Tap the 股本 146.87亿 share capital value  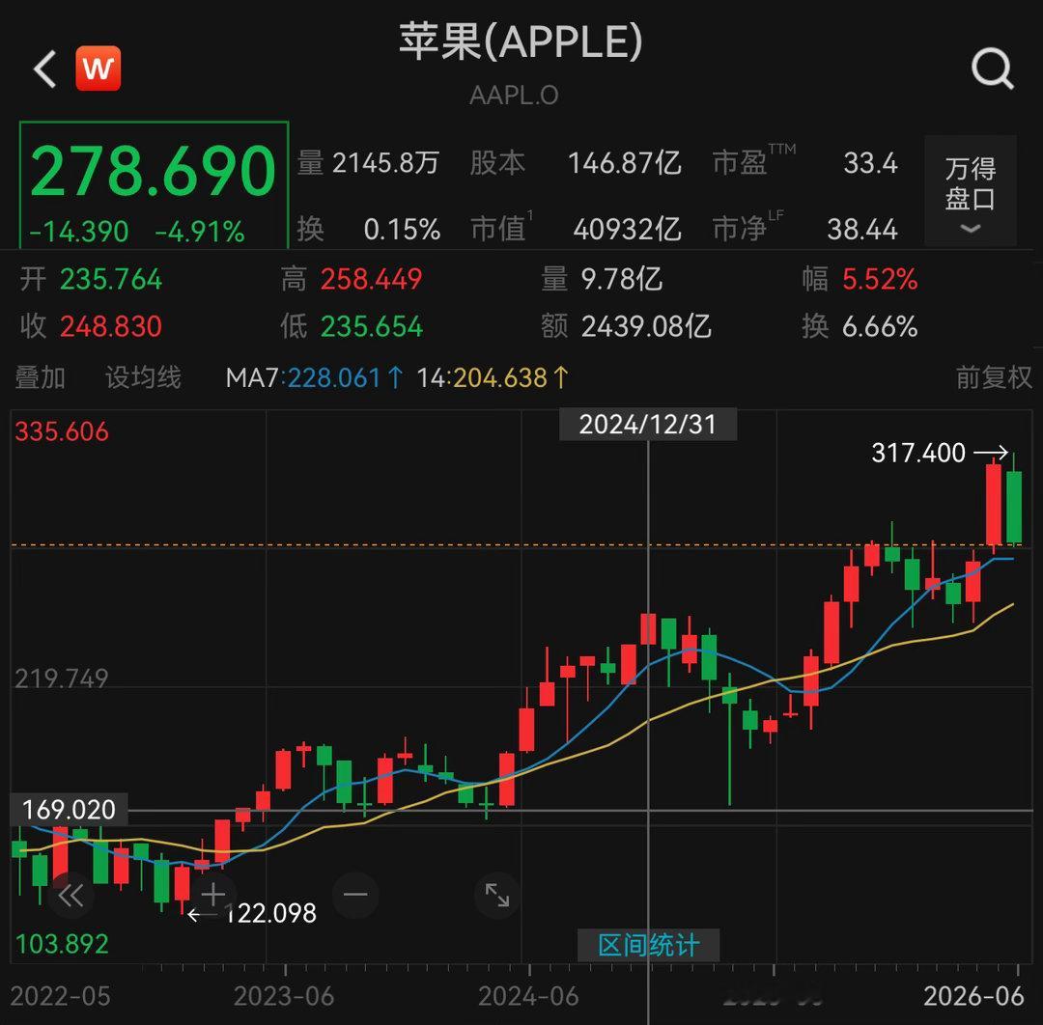coord(576,163)
